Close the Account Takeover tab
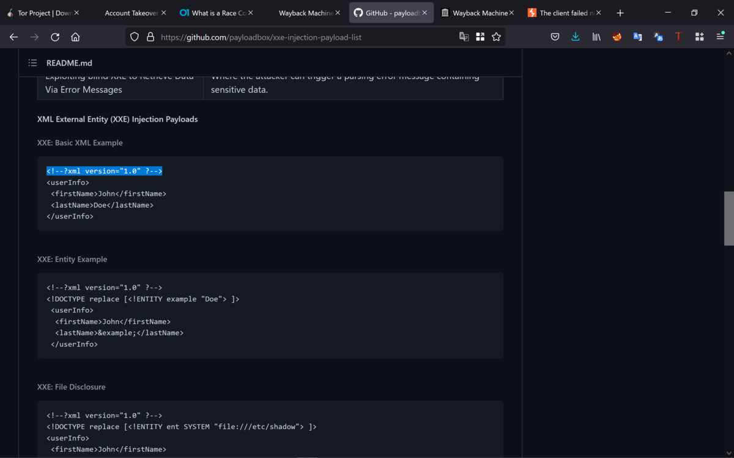734x458 pixels. pos(163,13)
